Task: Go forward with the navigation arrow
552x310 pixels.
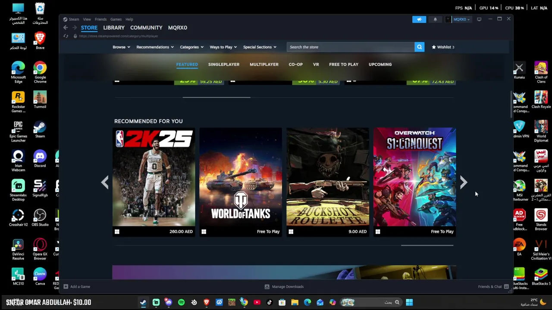Action: [x=74, y=28]
